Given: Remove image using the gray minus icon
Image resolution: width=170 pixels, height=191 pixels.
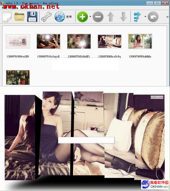Looking at the screenshot, I should (98, 17).
